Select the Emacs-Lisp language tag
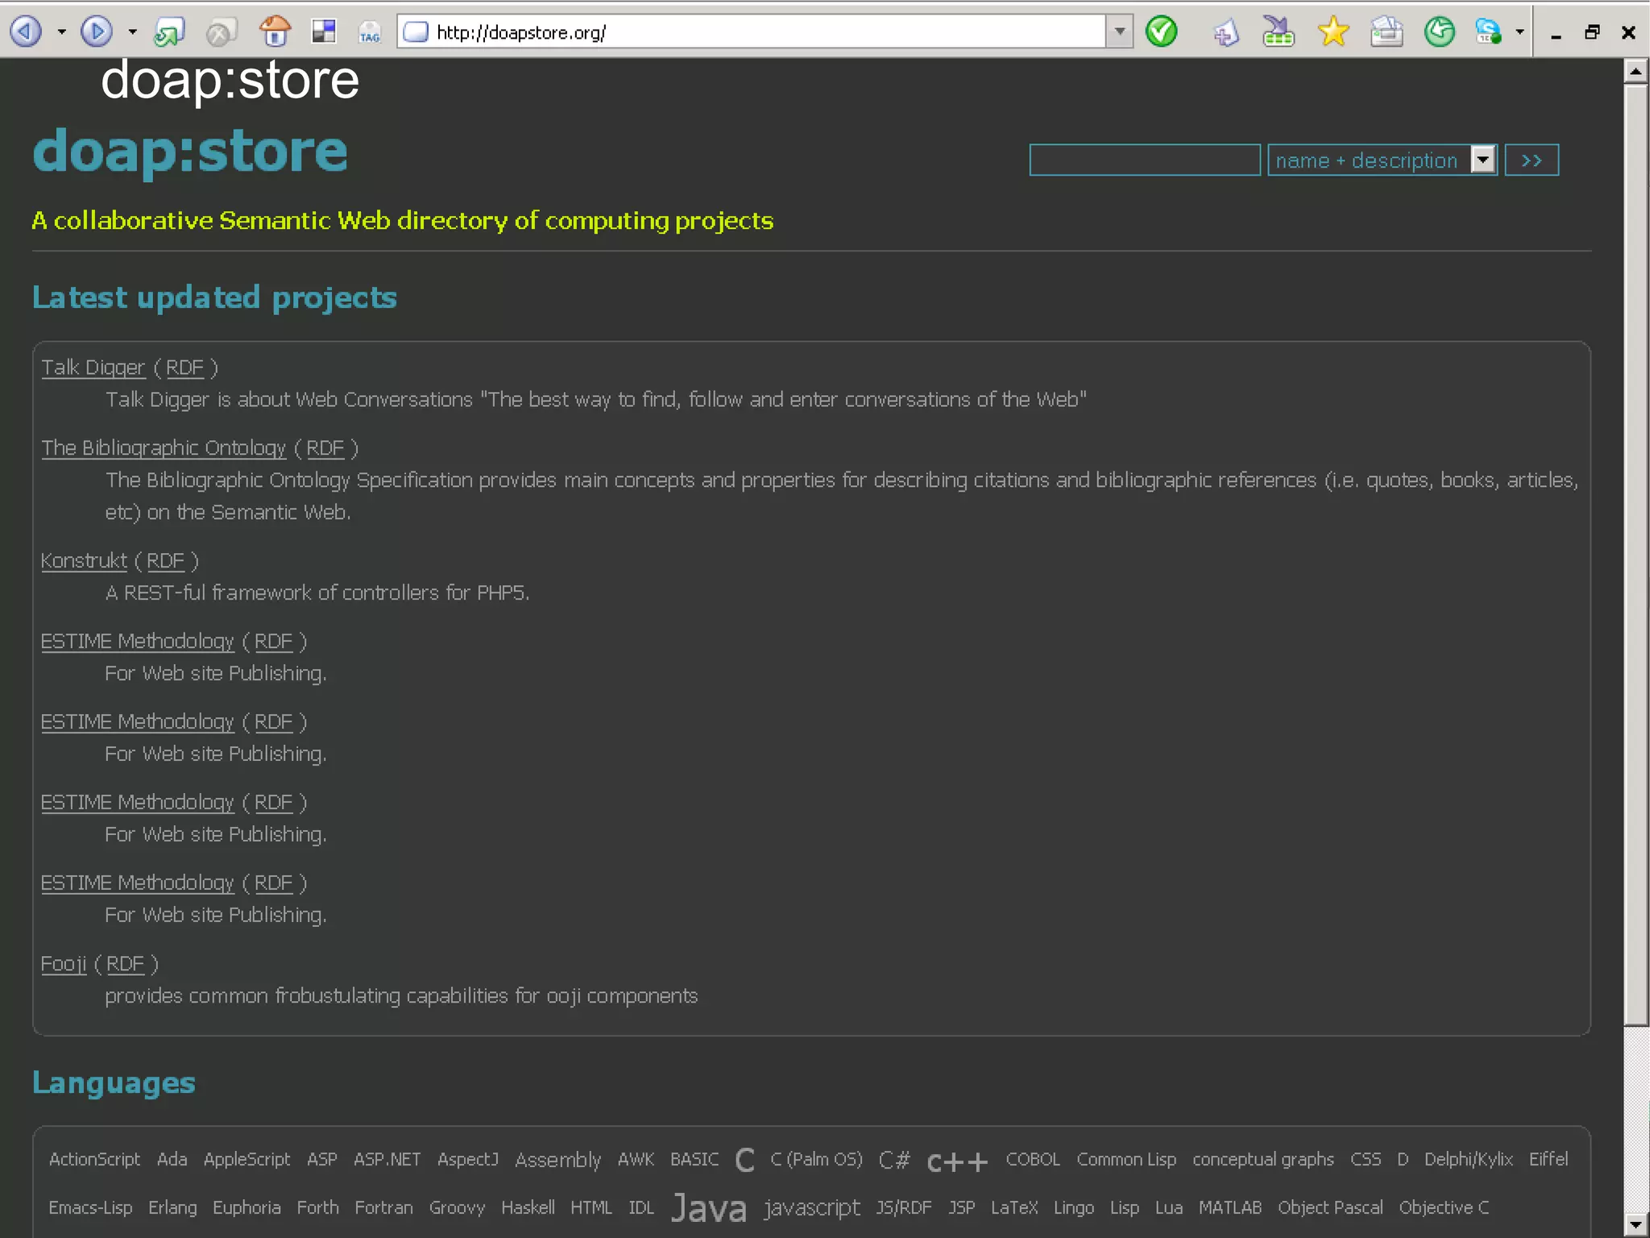Screen dimensions: 1650x1238 tap(90, 1207)
